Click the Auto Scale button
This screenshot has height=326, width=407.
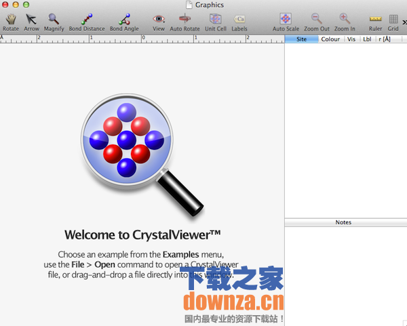point(286,22)
